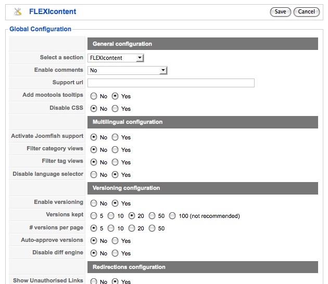Choose No for Disable diff engine
The image size is (328, 284).
coord(94,253)
